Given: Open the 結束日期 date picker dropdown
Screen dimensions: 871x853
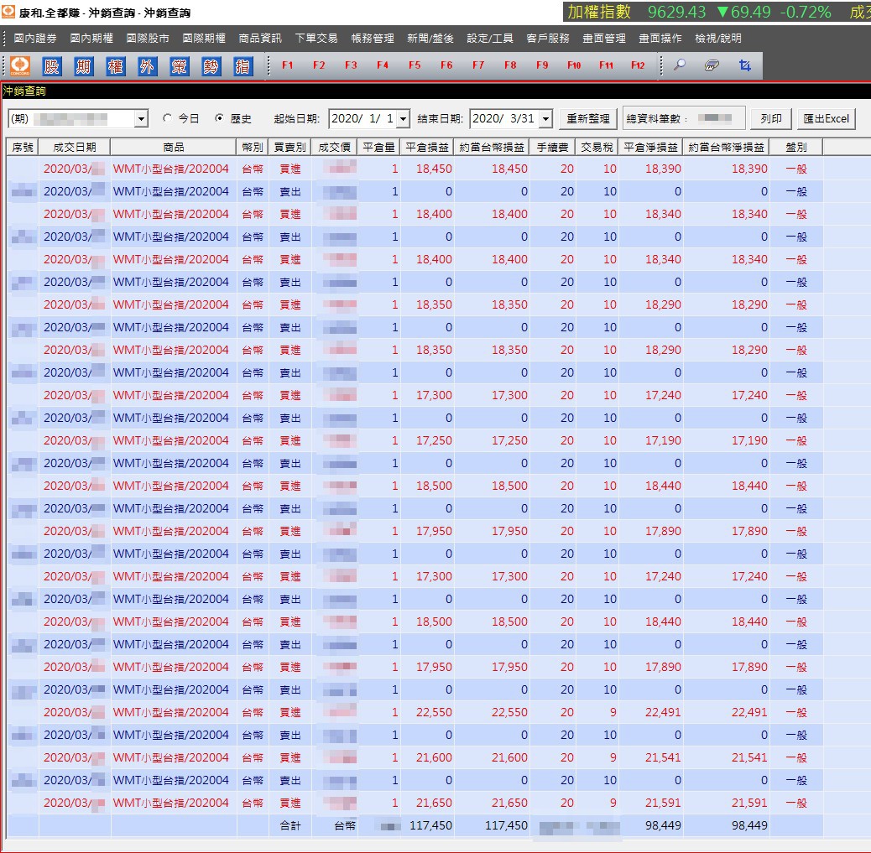Looking at the screenshot, I should click(546, 119).
